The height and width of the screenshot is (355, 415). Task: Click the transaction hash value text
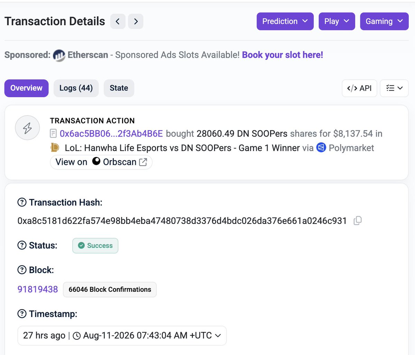pyautogui.click(x=182, y=221)
